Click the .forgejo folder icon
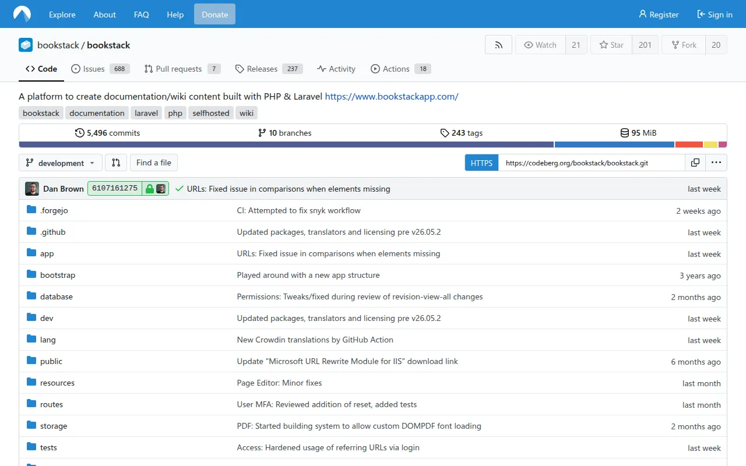746x466 pixels. (x=31, y=210)
